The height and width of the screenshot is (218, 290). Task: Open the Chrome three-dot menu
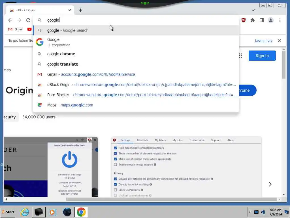(x=280, y=20)
